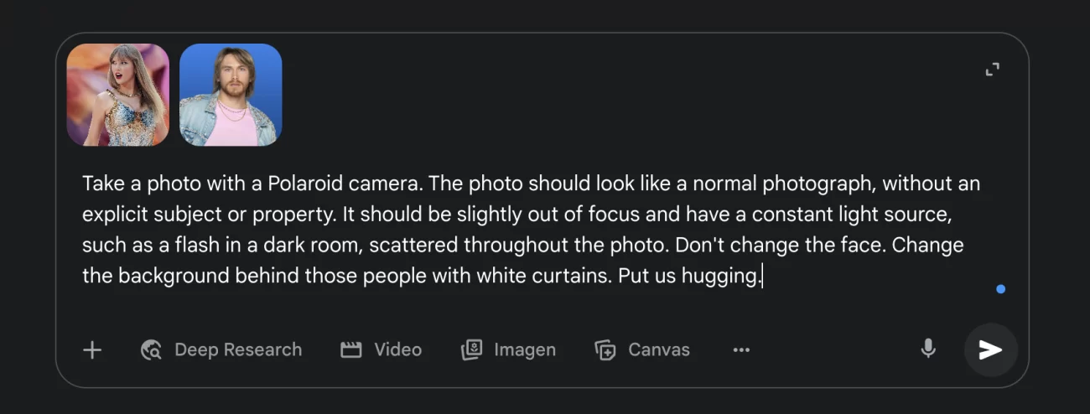Click the blue dot indicator in prompt box
Screen dimensions: 1090x414
1000,289
